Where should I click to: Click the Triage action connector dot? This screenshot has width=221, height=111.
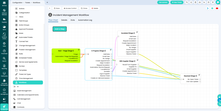coord(79,54)
